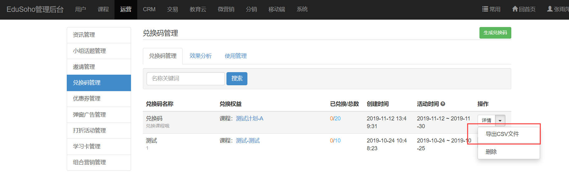Screen dimensions: 569x177
Task: Open 微营销 in the top navigation
Action: pos(226,9)
